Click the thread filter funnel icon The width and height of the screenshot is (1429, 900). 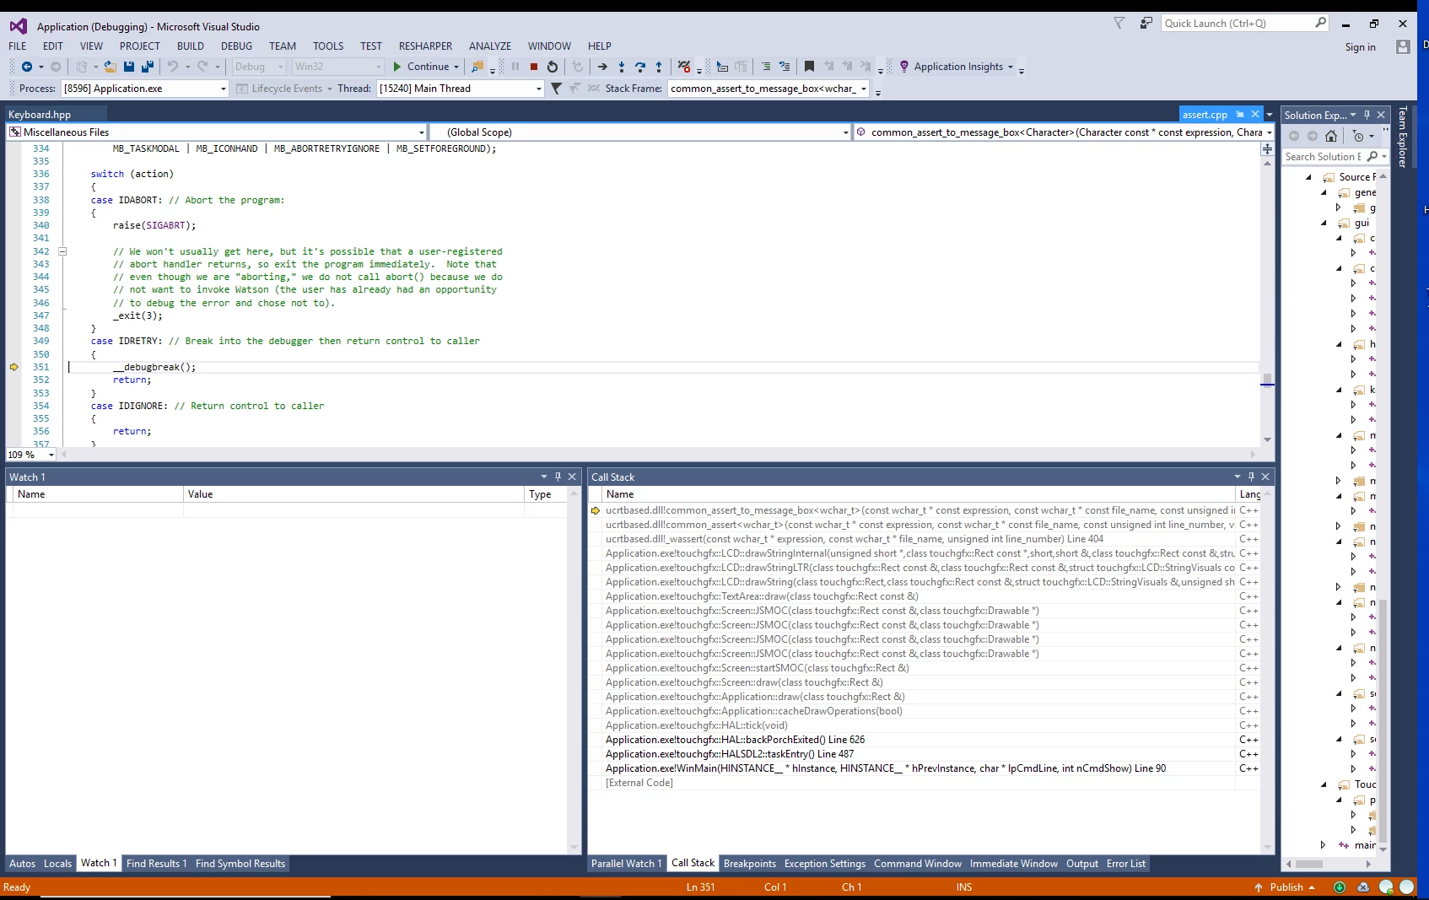point(556,89)
